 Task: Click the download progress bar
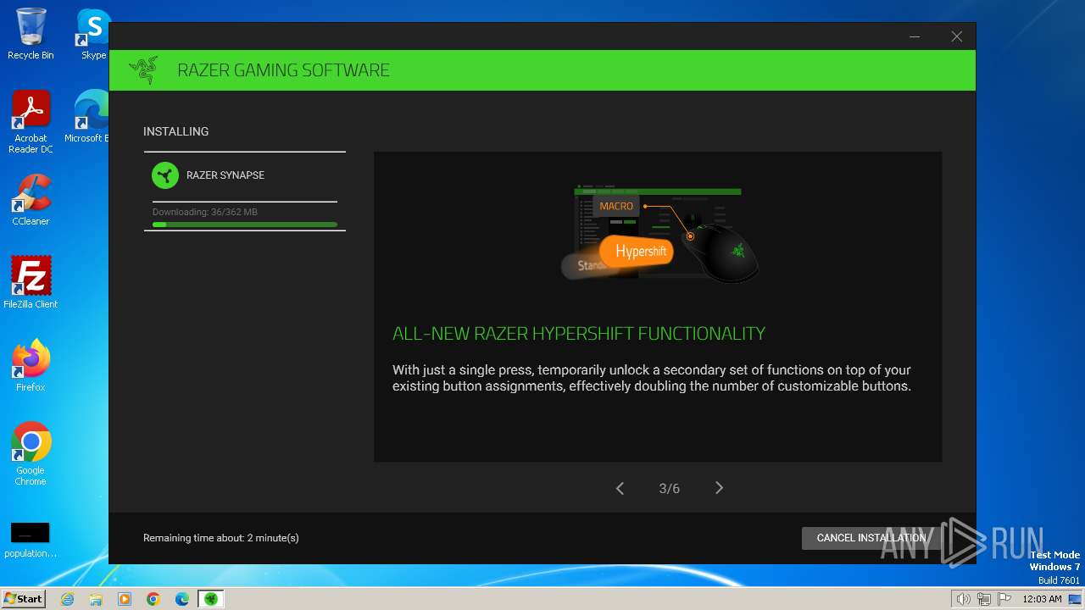(x=245, y=225)
